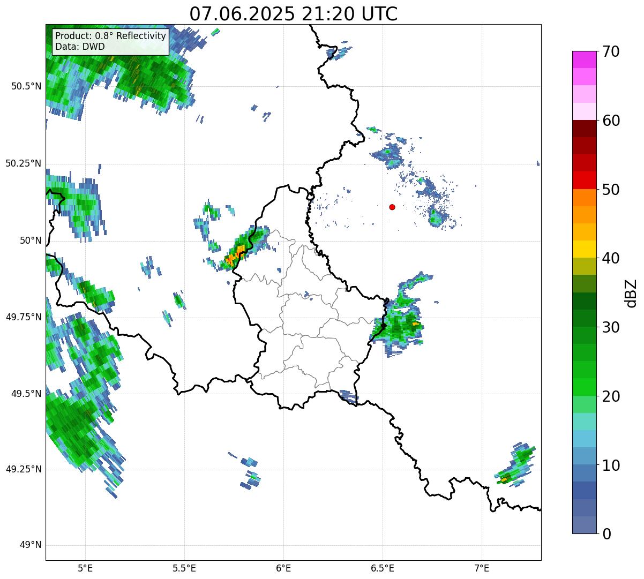
Task: Click the Product: 0.8° Reflectivity label
Action: click(111, 36)
